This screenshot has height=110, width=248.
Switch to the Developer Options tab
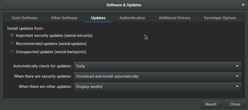(x=220, y=18)
